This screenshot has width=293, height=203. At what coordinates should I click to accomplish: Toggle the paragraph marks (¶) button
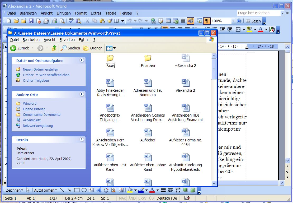207,21
